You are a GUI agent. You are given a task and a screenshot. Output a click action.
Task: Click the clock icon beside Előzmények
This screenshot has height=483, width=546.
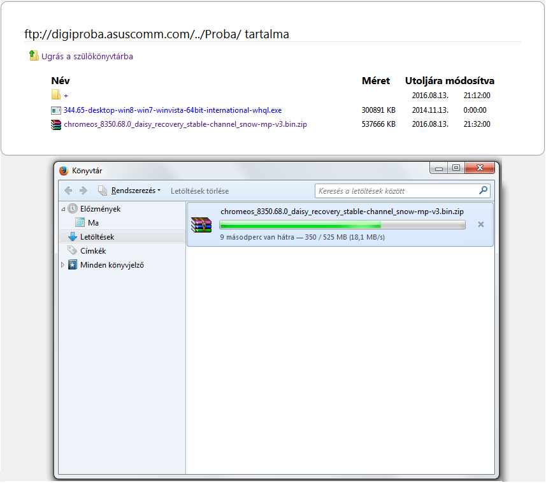point(73,208)
